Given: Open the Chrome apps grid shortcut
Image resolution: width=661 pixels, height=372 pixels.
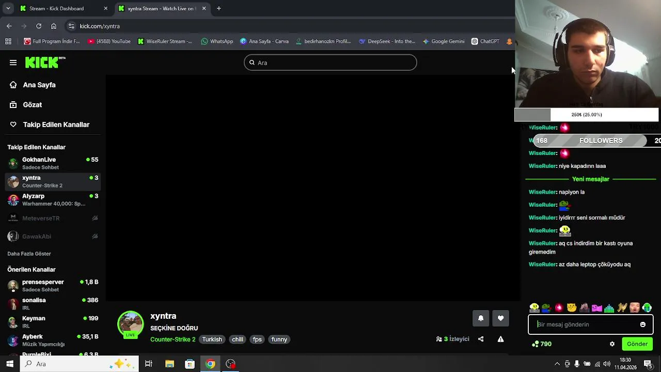Looking at the screenshot, I should coord(8,41).
